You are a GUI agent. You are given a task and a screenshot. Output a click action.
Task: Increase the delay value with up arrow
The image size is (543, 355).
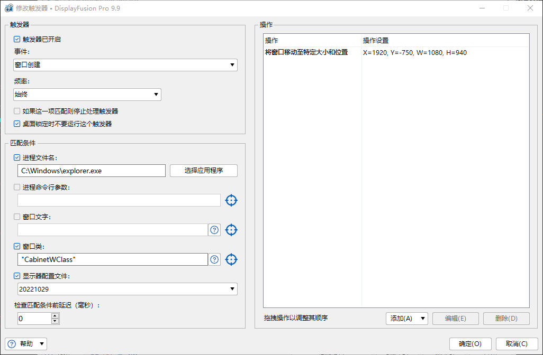pyautogui.click(x=55, y=316)
